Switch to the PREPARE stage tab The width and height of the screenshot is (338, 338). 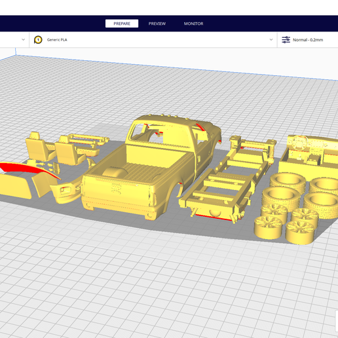tap(122, 24)
